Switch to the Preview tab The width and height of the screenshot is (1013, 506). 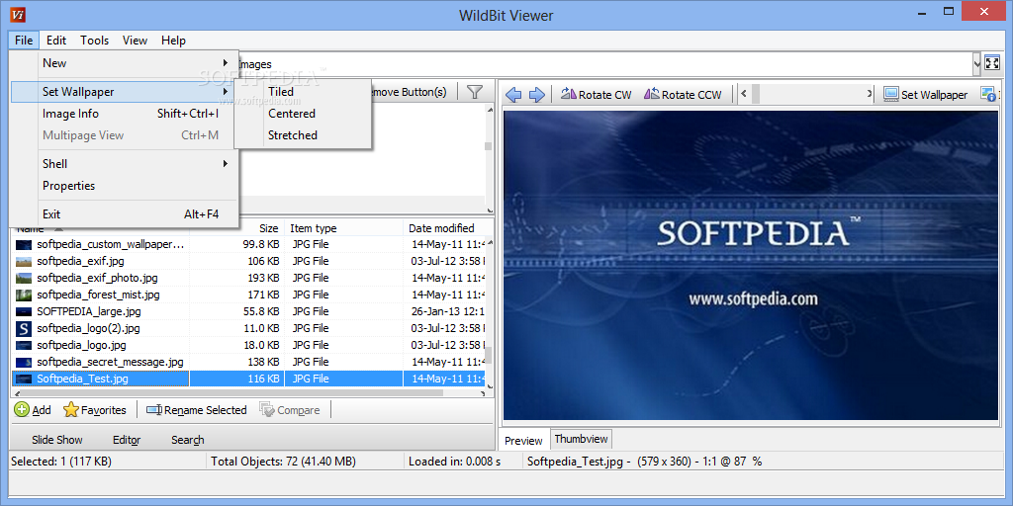[523, 440]
